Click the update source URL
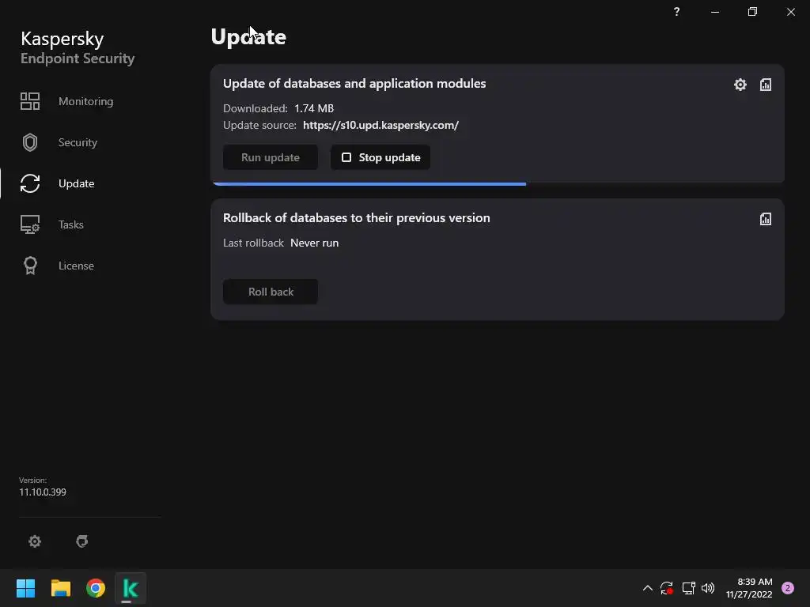This screenshot has width=810, height=607. (x=380, y=125)
